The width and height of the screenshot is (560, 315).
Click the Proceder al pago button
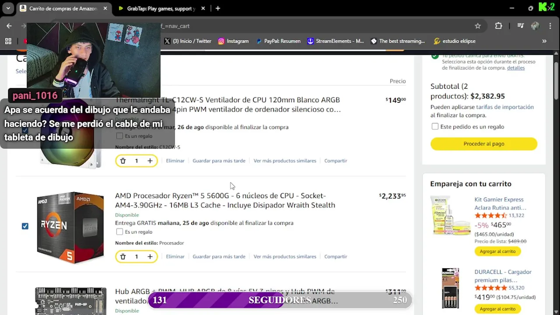484,144
